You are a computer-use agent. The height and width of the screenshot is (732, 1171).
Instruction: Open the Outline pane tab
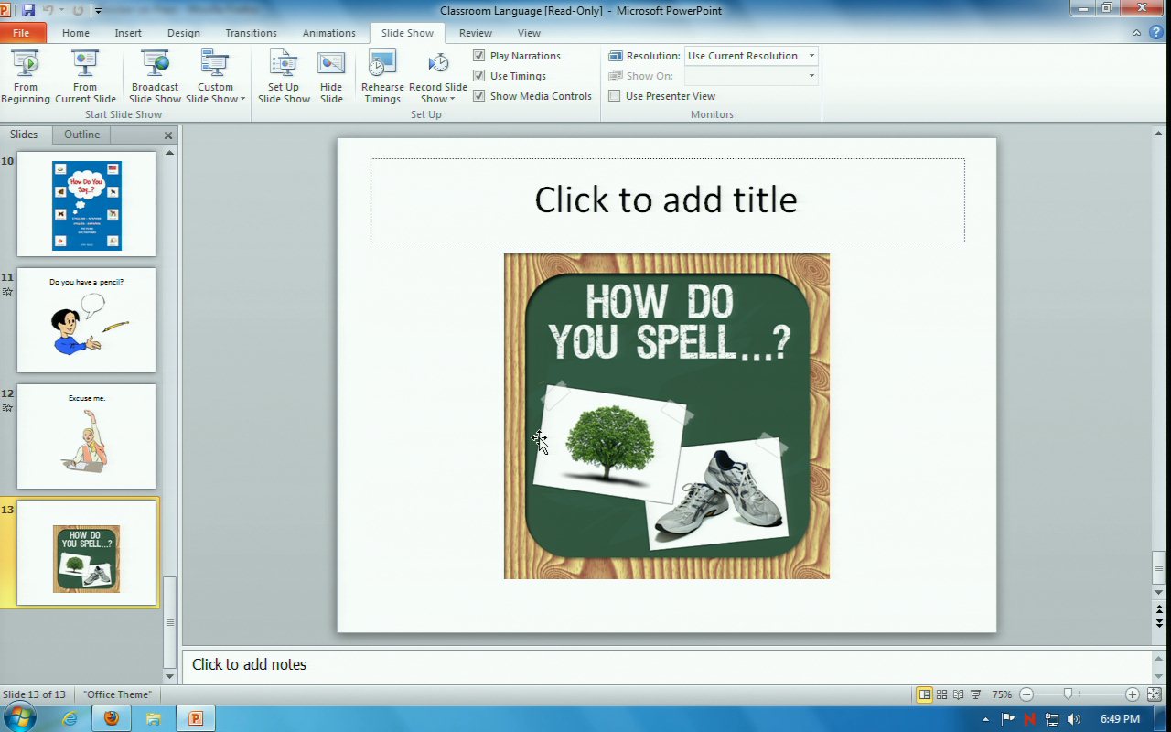(81, 135)
